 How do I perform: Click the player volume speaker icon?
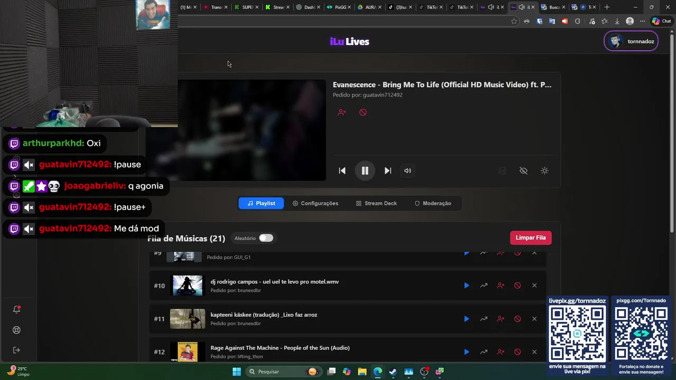[407, 170]
